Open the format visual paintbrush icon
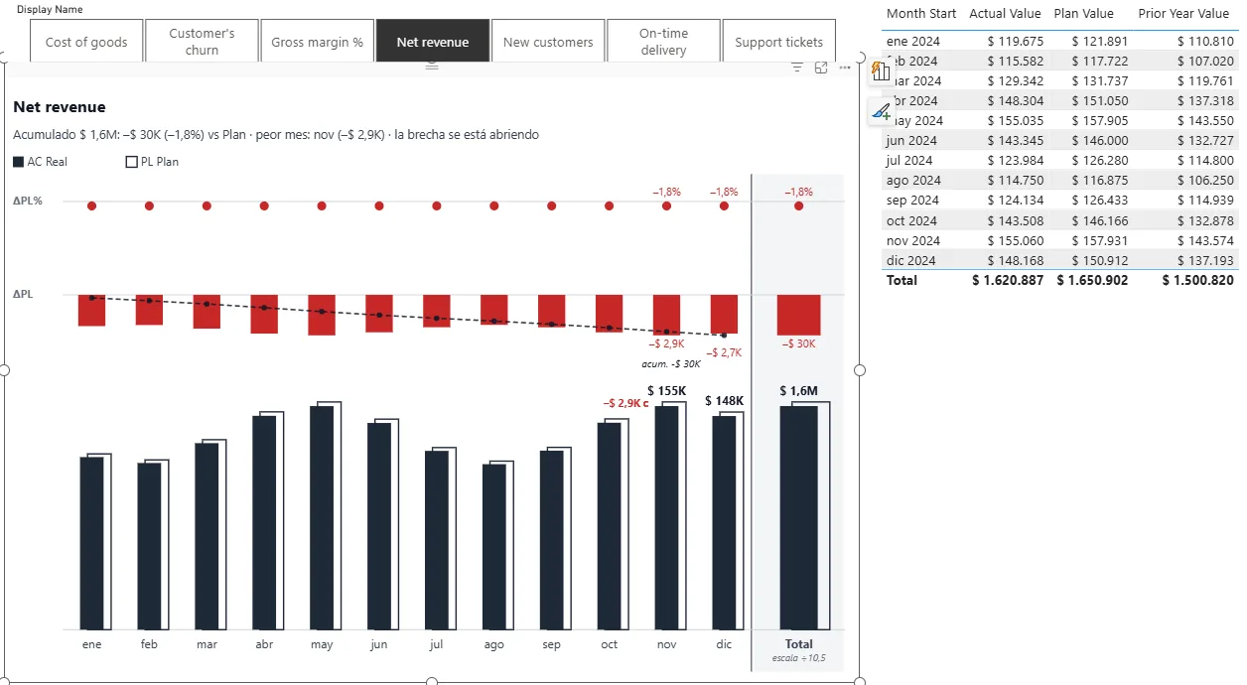 pos(881,112)
